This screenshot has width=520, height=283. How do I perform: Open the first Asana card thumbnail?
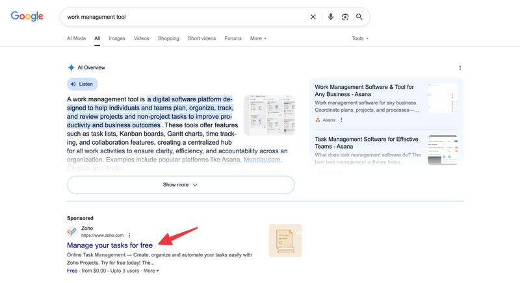pyautogui.click(x=443, y=98)
